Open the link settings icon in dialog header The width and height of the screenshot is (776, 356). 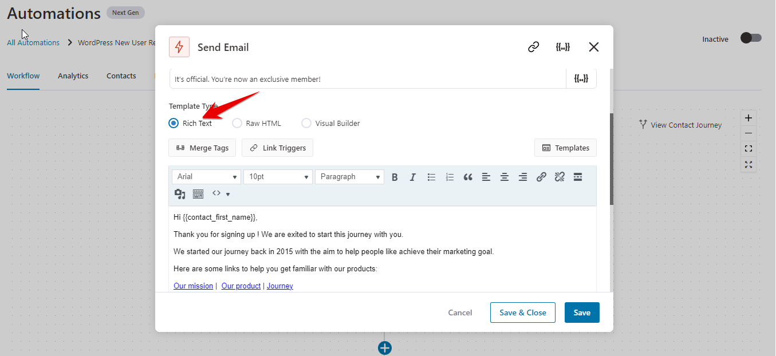(x=533, y=47)
